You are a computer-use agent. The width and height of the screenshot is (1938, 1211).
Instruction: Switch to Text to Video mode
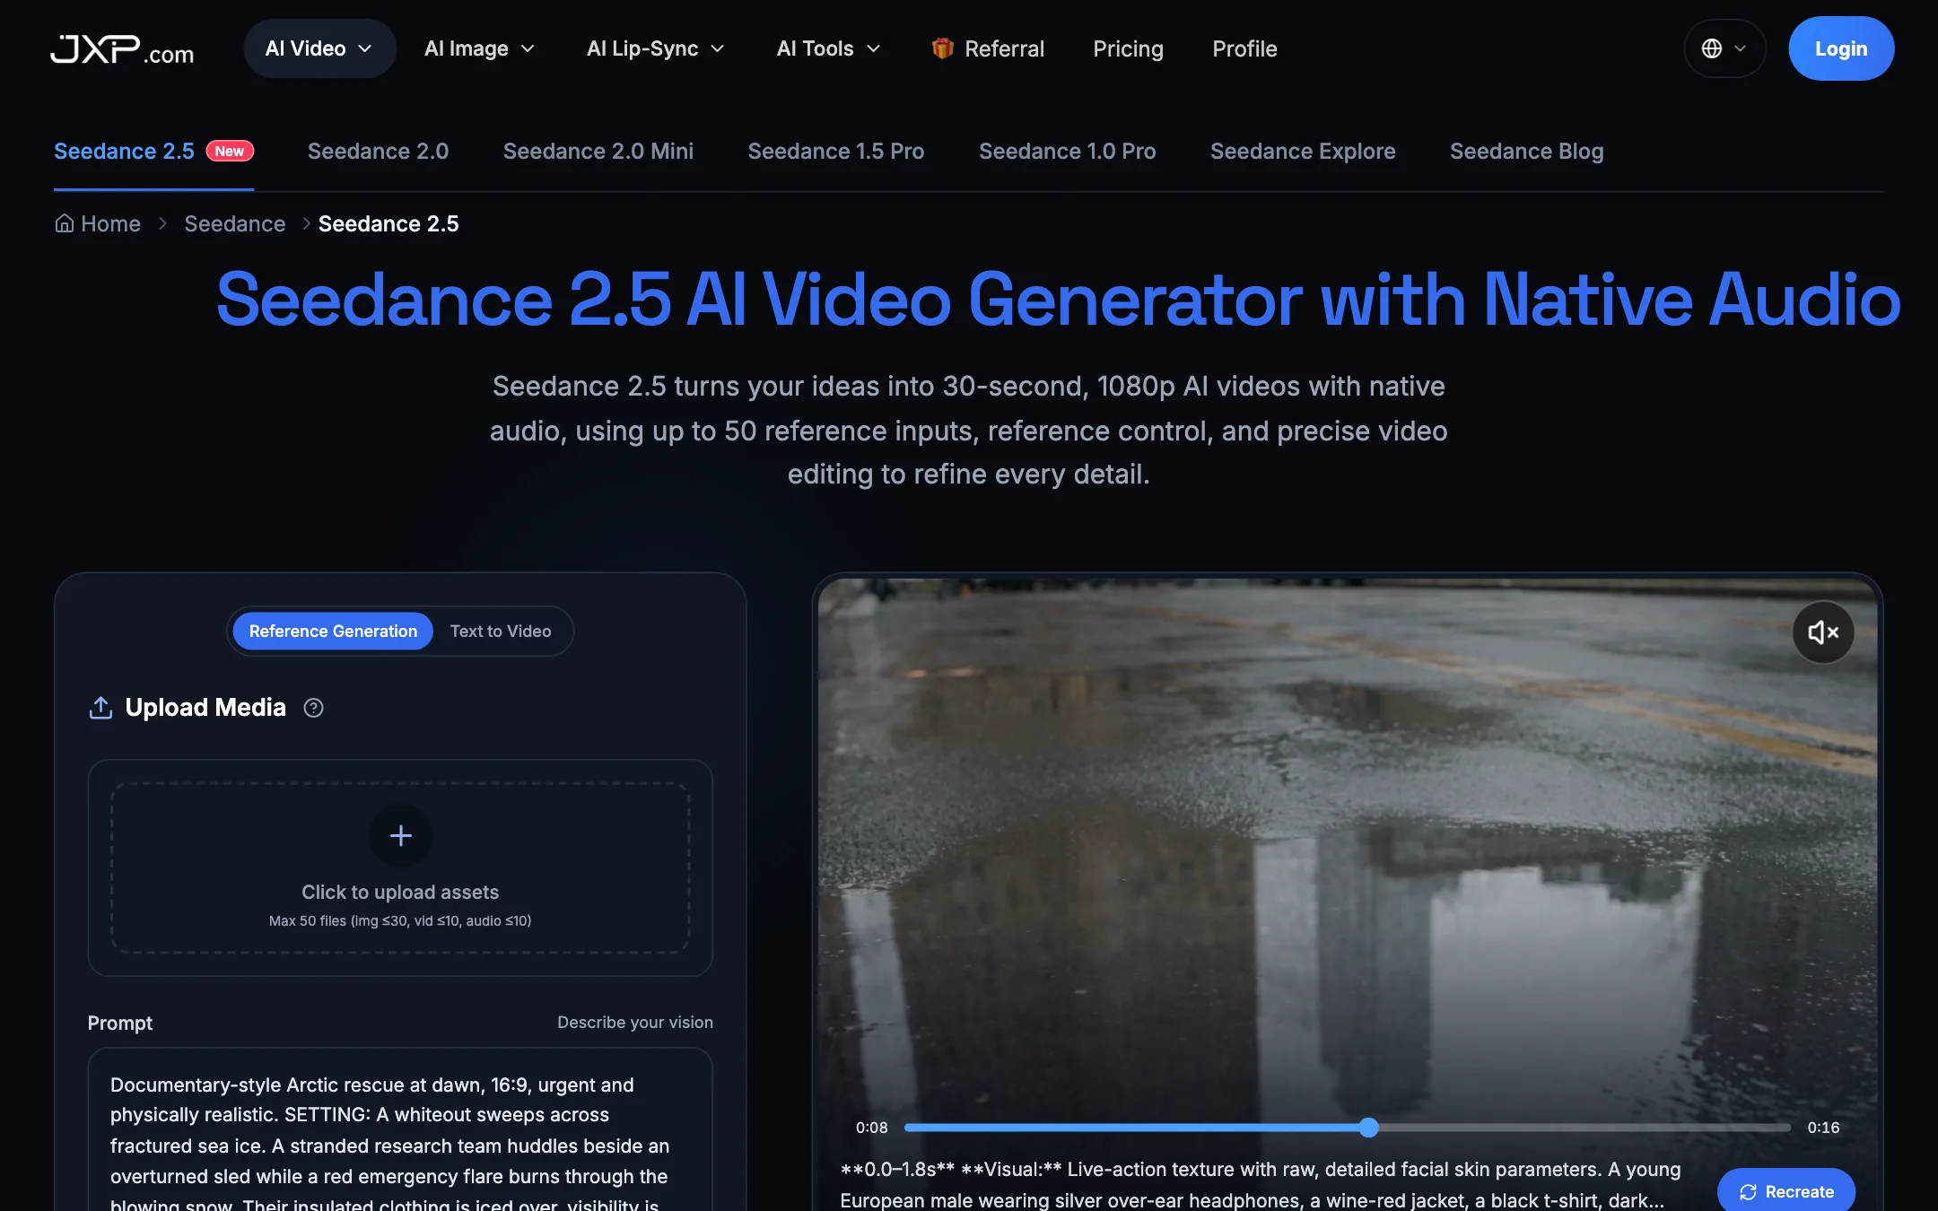pyautogui.click(x=501, y=632)
